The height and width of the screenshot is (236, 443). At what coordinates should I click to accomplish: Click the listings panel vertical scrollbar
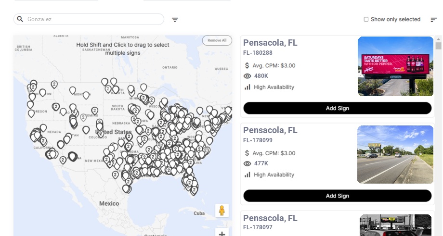tap(438, 46)
